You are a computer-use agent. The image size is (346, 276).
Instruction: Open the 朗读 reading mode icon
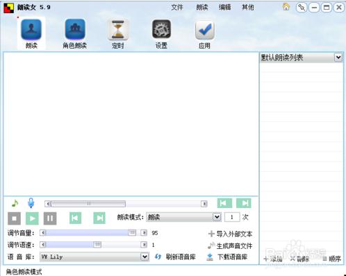coord(31,33)
